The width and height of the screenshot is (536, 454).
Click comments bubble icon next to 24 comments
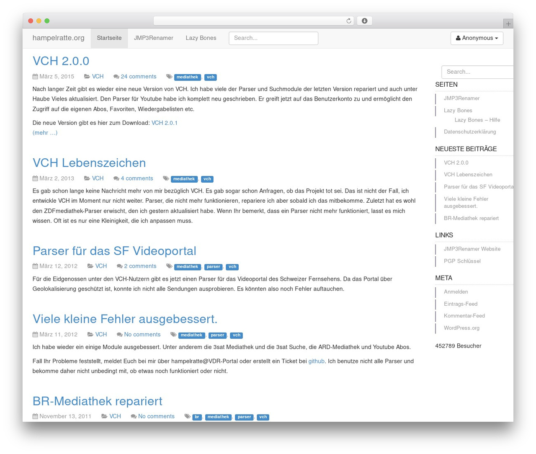pos(116,77)
